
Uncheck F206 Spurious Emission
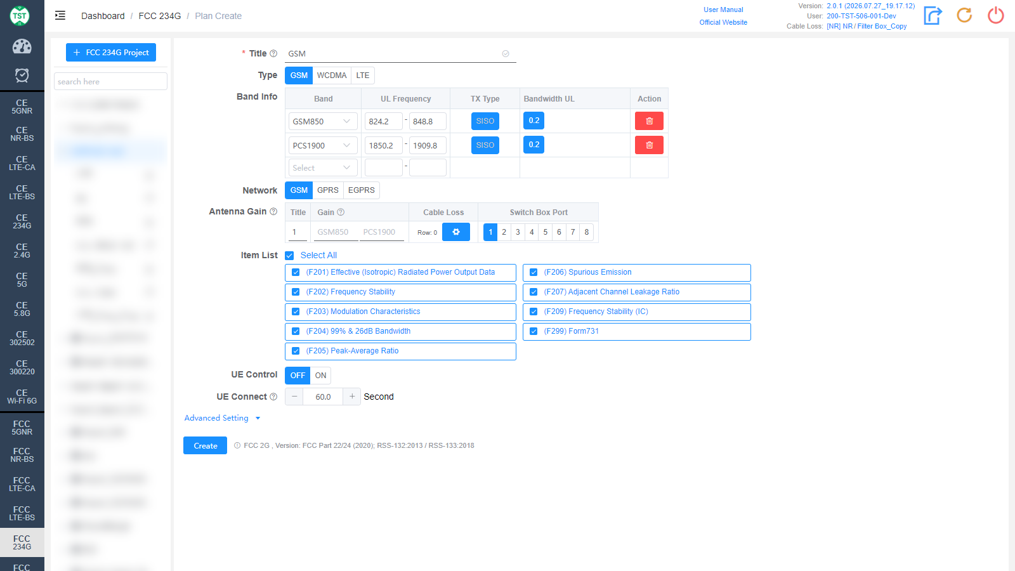tap(534, 272)
